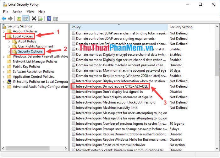Viewport: 220px width, 158px height.
Task: Click the Delete (X) toolbar icon
Action: [34, 19]
